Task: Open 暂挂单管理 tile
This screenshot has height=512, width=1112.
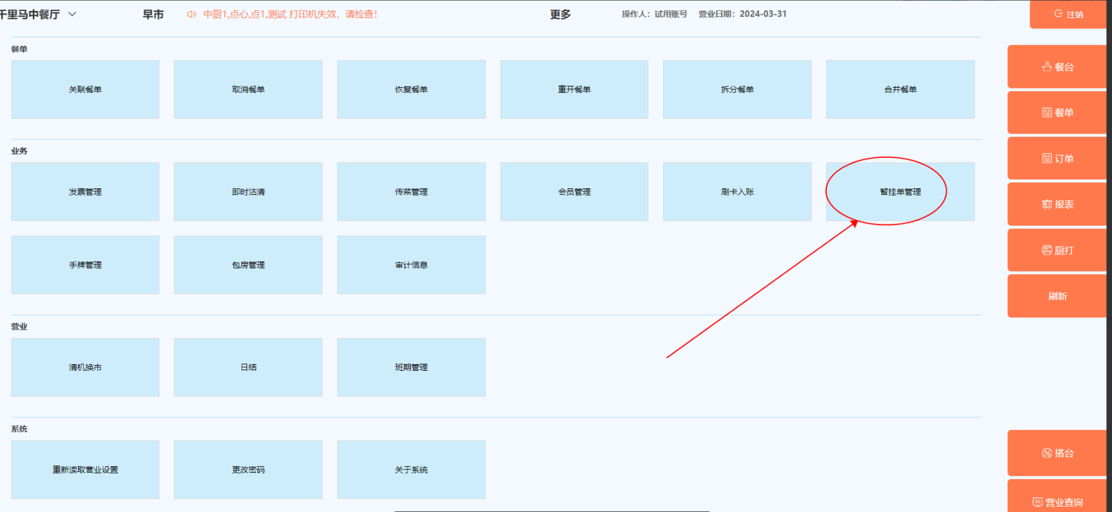Action: tap(900, 192)
